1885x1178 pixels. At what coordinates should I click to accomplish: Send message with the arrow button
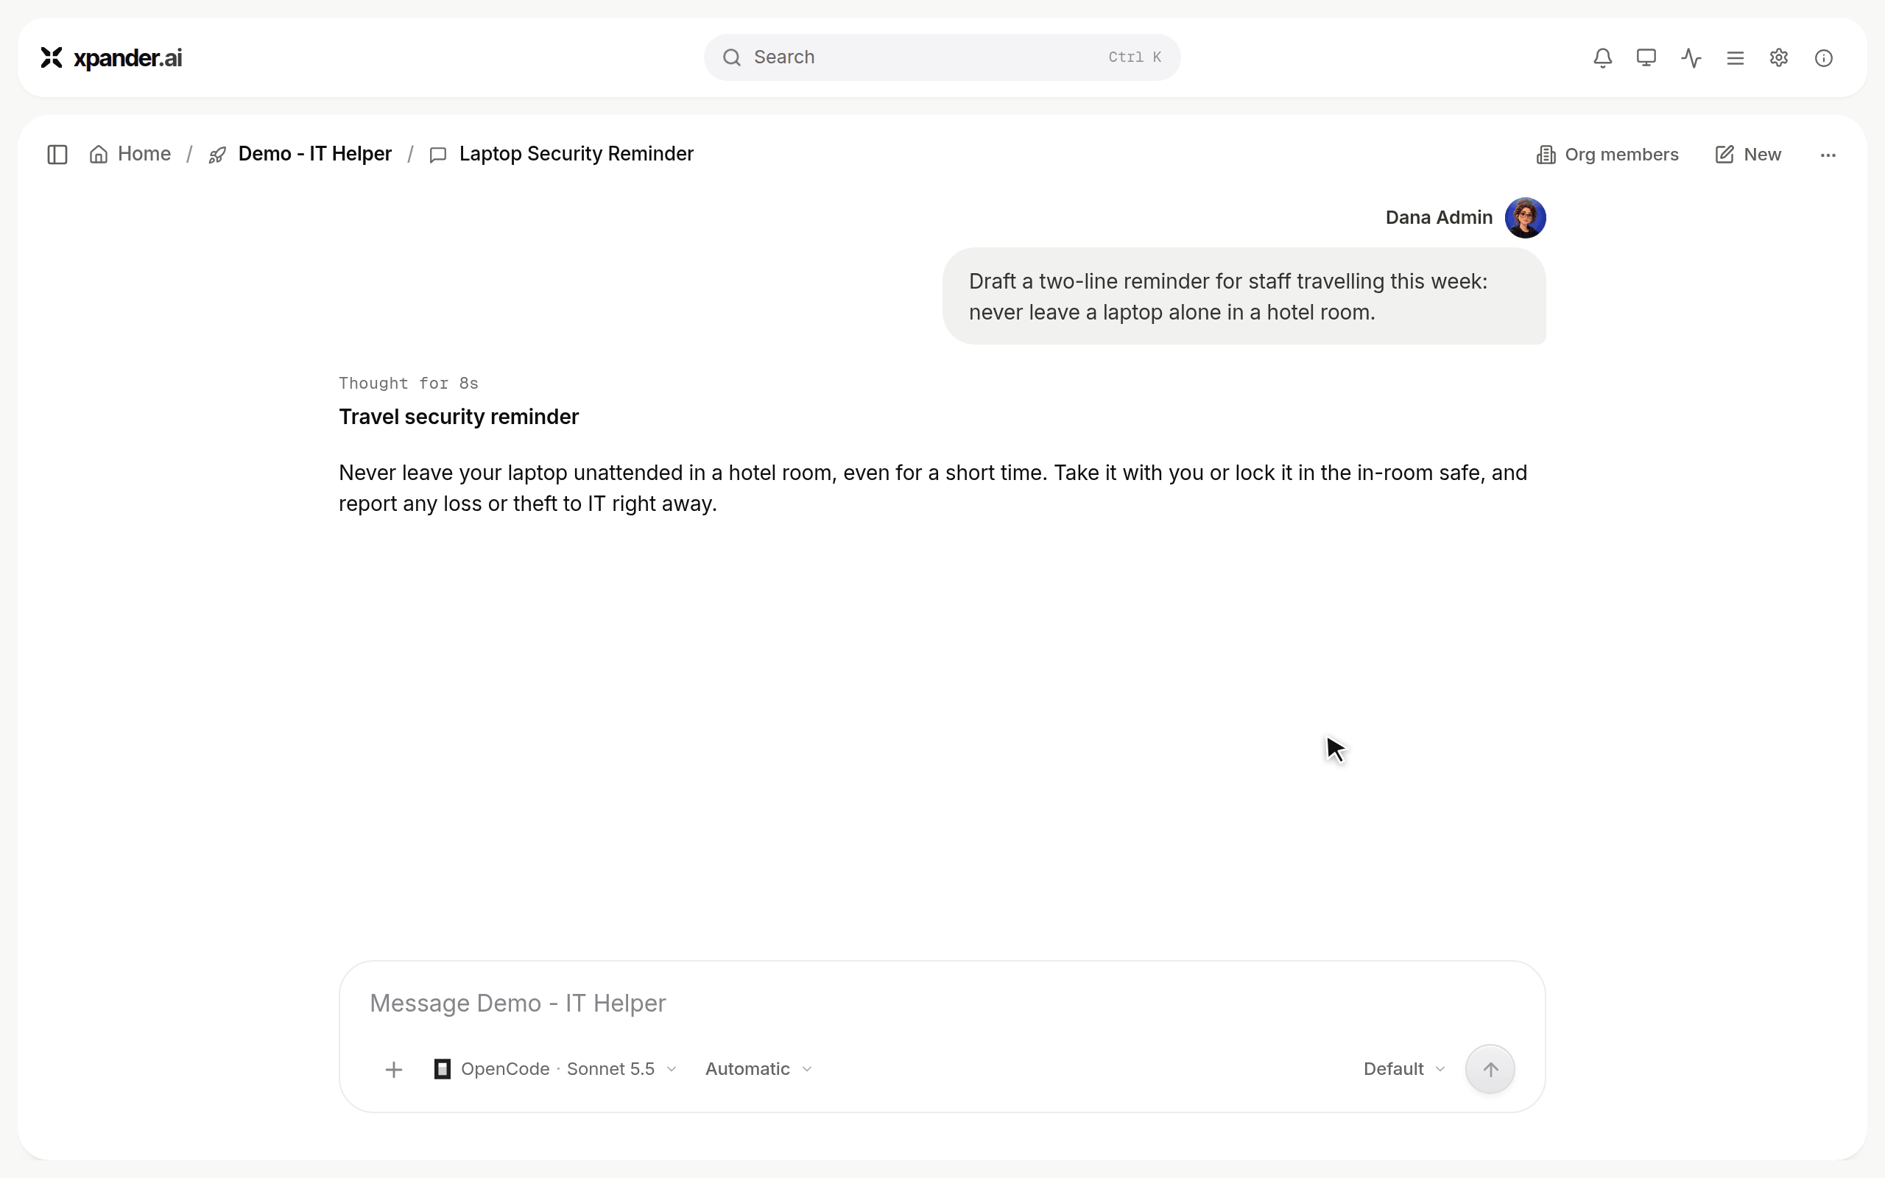(x=1490, y=1070)
